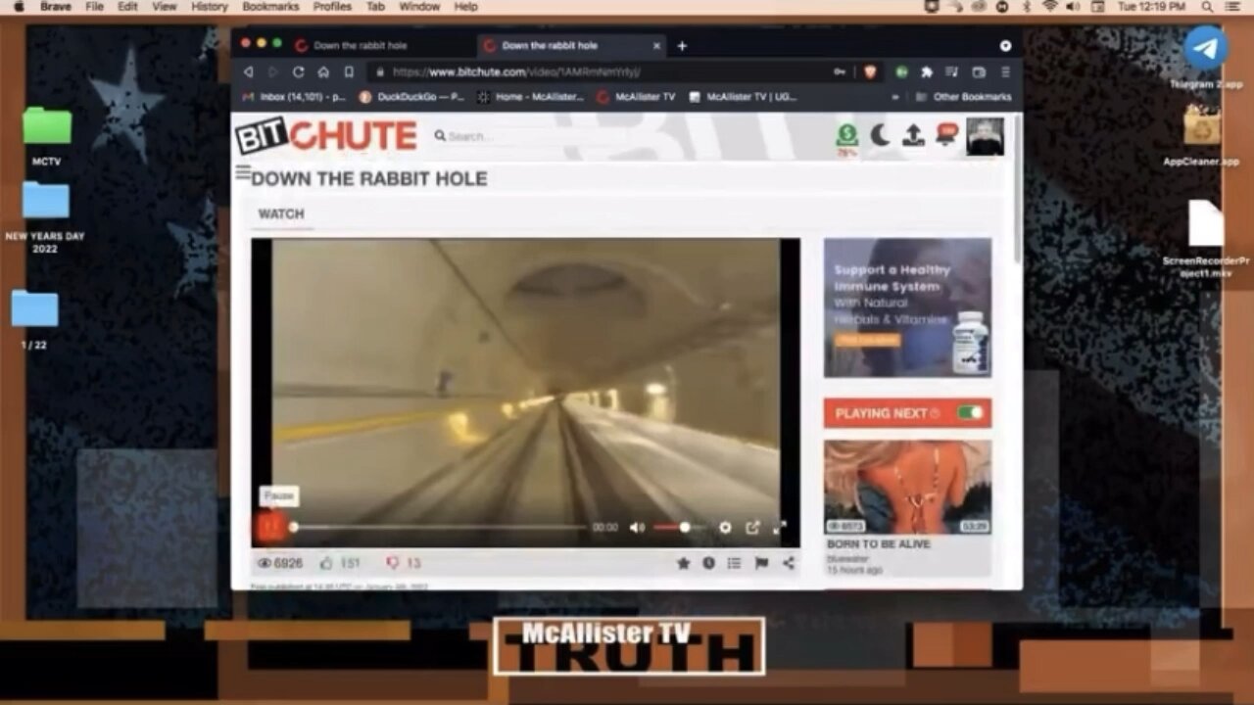Open Spotlight search in menu bar
The width and height of the screenshot is (1254, 705).
click(x=1208, y=7)
